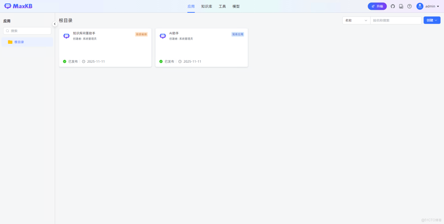The image size is (444, 224).
Task: Open the 知识库问答助手 application card
Action: (x=105, y=48)
